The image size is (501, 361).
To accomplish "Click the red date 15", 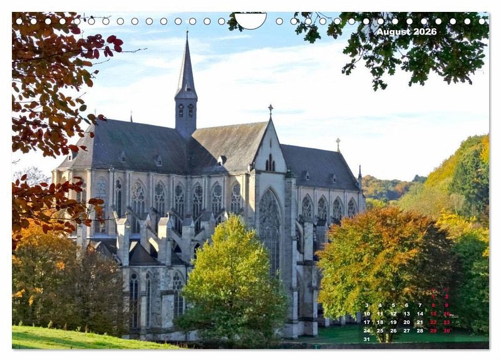I will [x=433, y=313].
